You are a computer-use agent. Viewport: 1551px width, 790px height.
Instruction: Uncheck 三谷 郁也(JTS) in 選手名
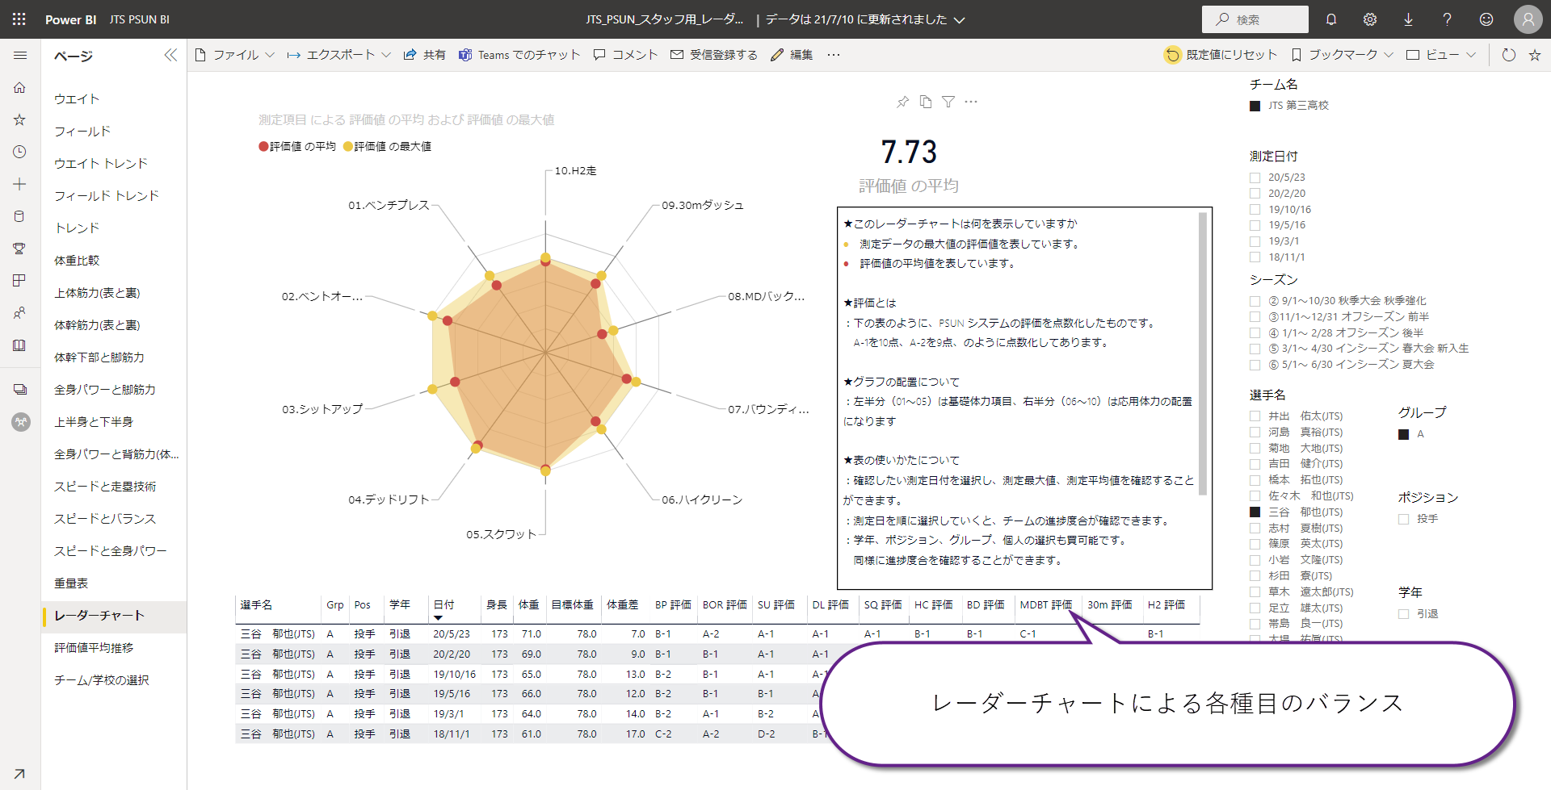click(x=1254, y=512)
